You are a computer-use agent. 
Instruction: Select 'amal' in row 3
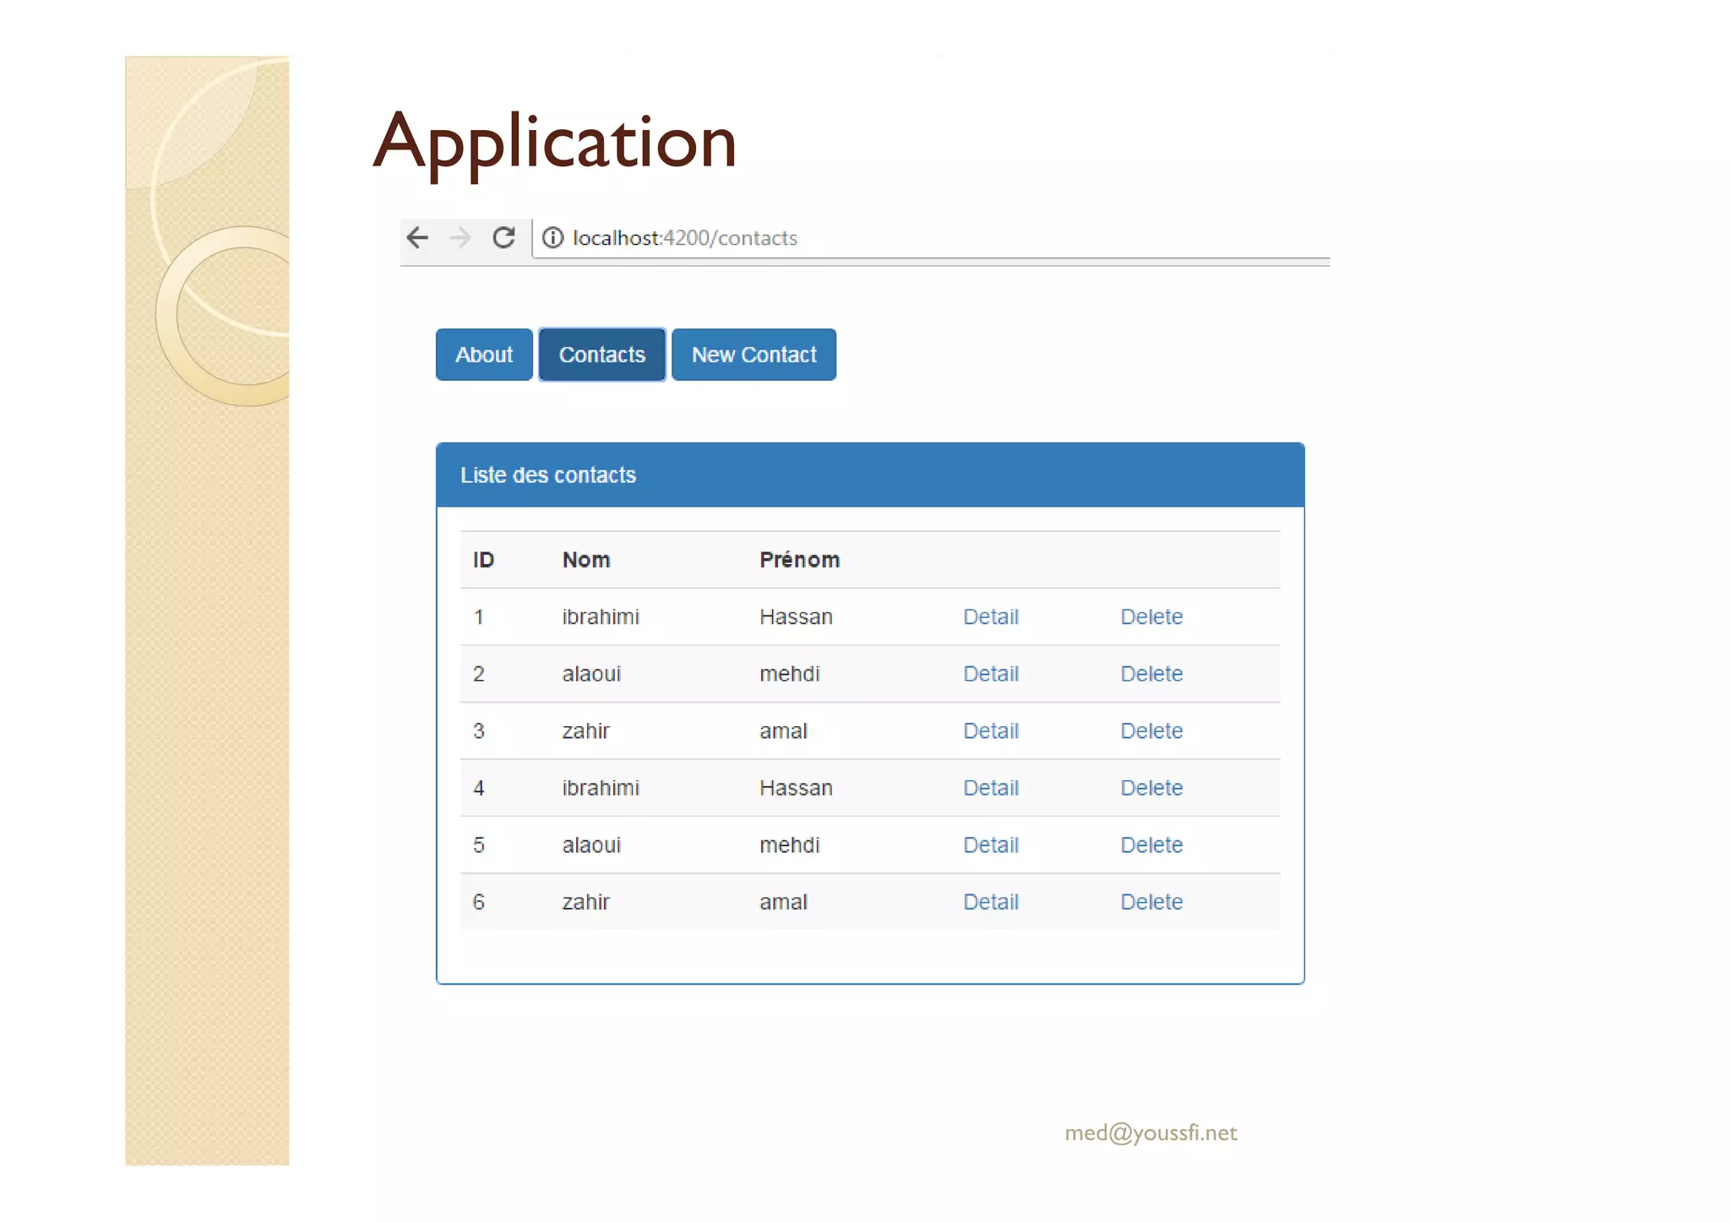[x=783, y=730]
